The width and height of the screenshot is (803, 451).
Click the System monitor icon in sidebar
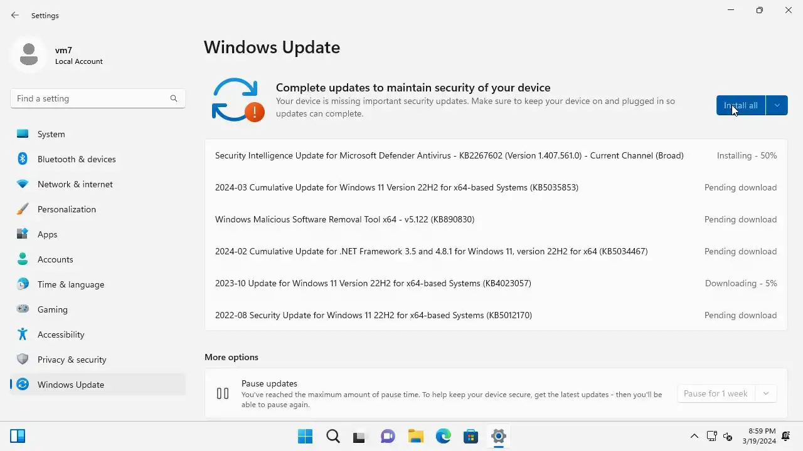(x=23, y=134)
